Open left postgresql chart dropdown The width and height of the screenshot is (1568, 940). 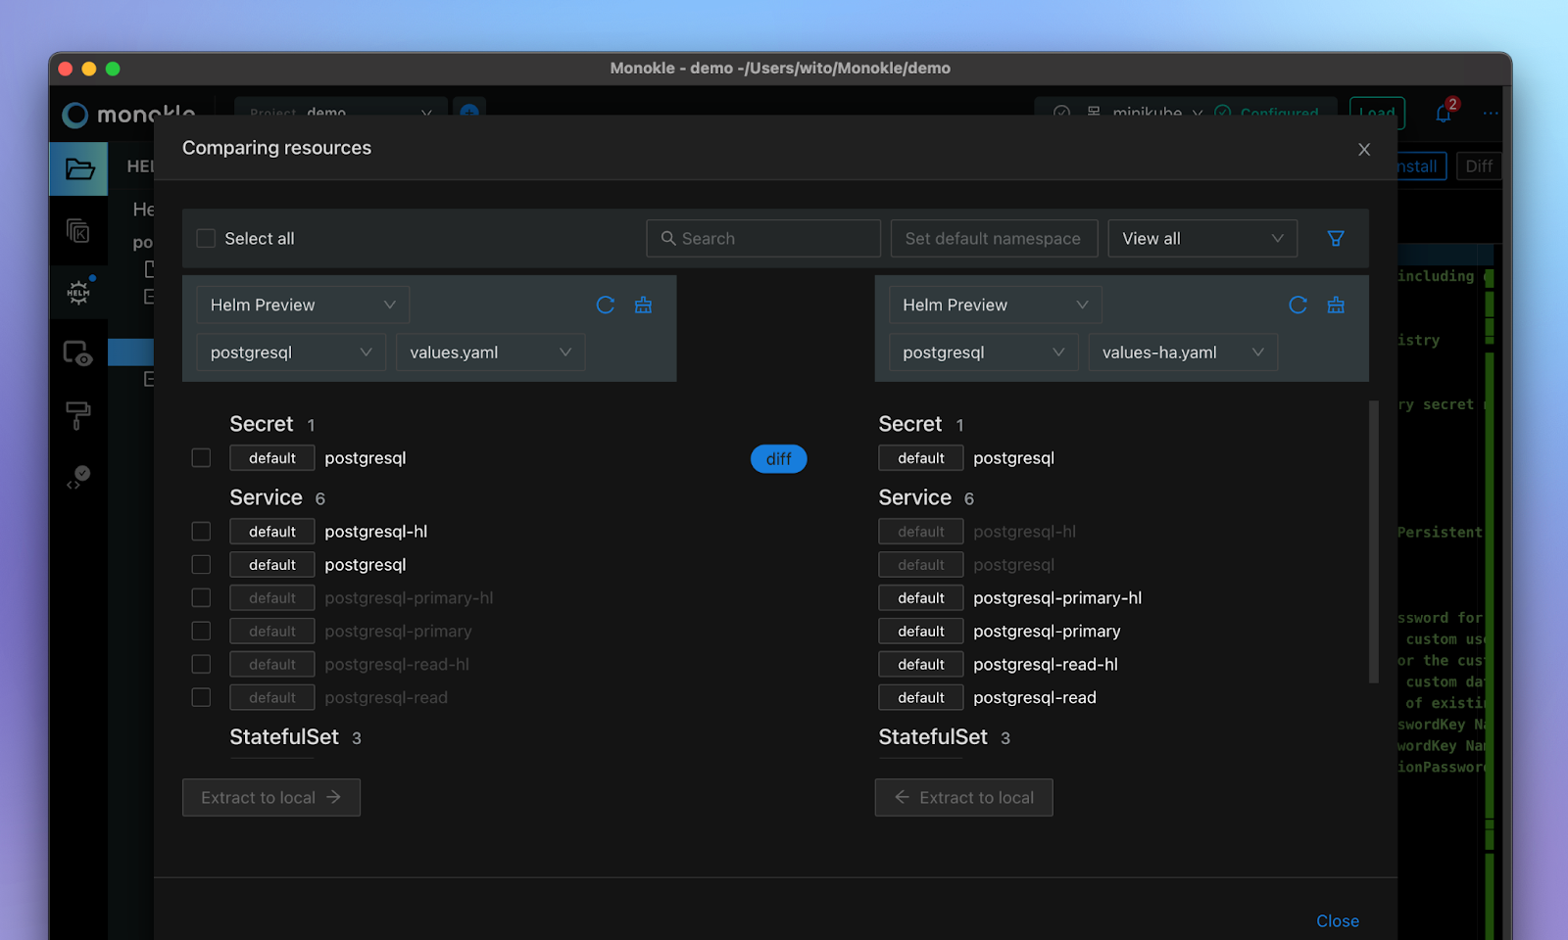coord(291,352)
